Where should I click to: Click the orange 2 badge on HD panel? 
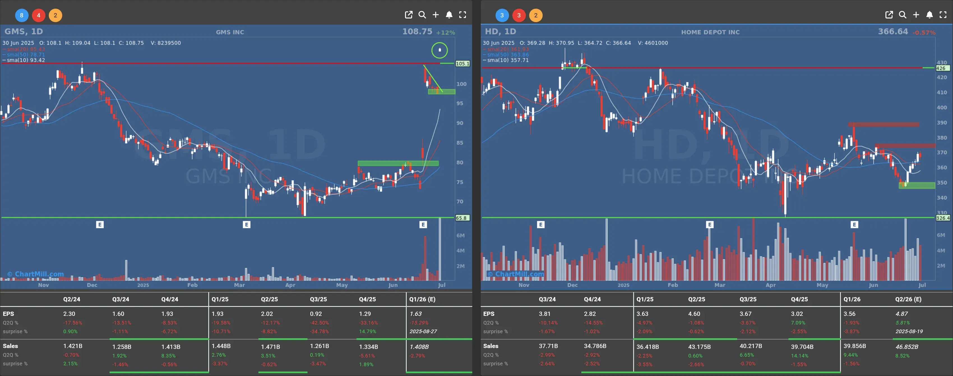[536, 15]
